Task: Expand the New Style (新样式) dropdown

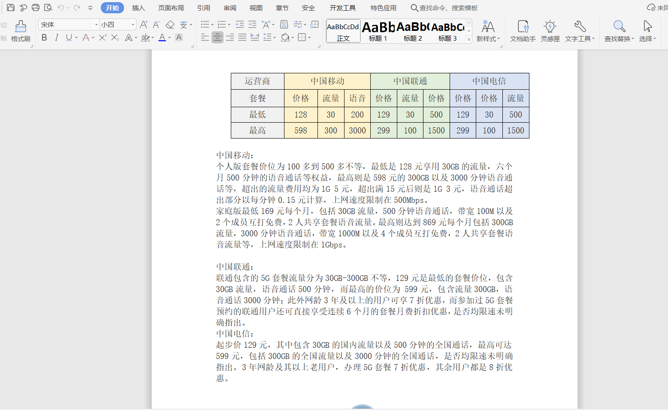Action: [x=488, y=31]
